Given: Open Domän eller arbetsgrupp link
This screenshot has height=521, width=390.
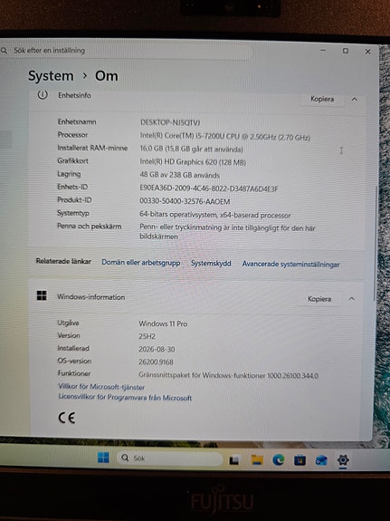Looking at the screenshot, I should 141,263.
